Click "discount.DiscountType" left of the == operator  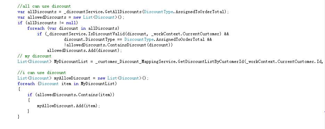point(90,39)
